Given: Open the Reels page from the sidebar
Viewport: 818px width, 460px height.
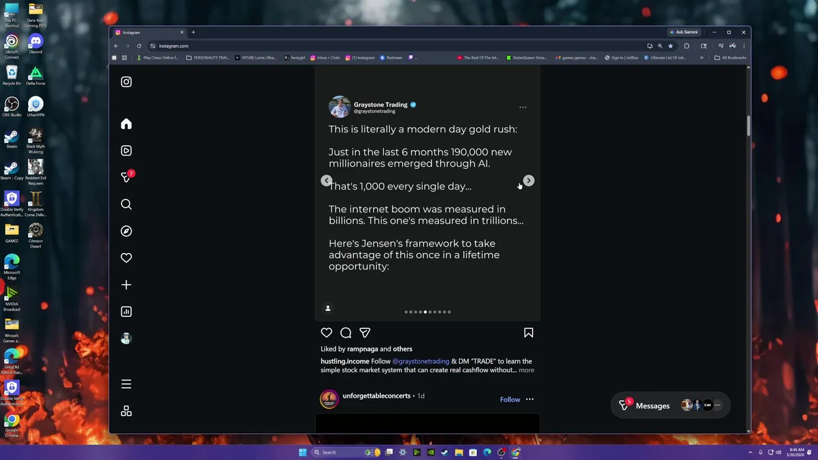Looking at the screenshot, I should [127, 151].
